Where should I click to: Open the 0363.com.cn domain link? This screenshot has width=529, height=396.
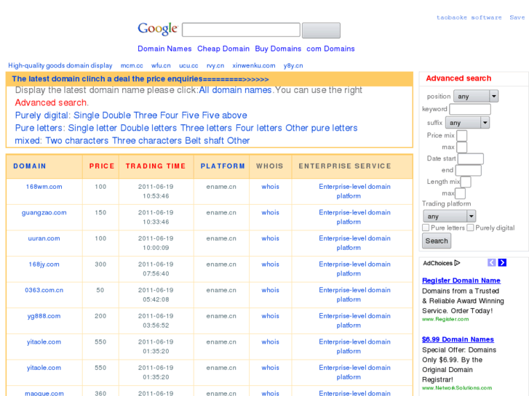(44, 290)
